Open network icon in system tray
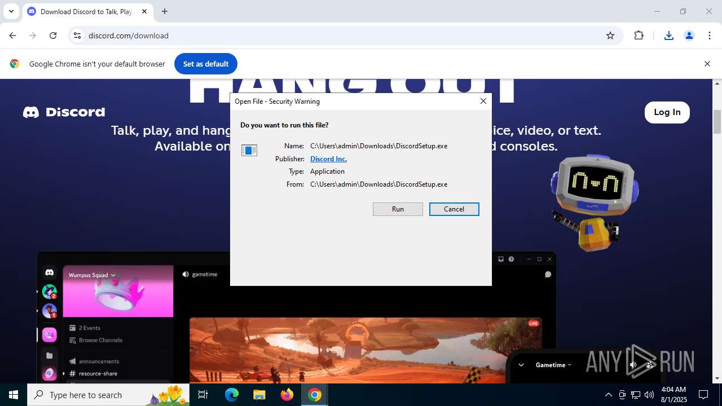This screenshot has width=722, height=406. coord(636,395)
